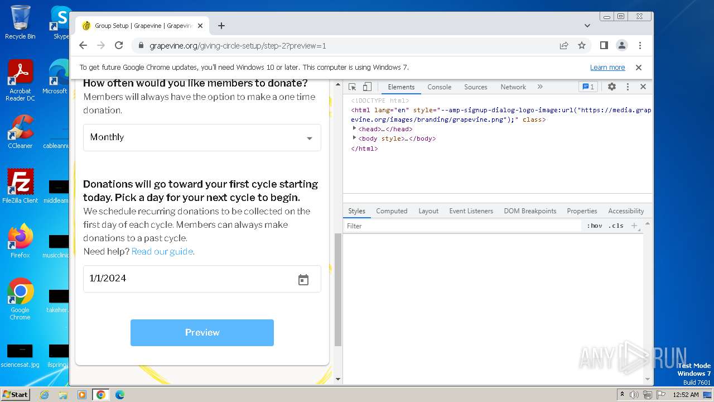Toggle the .cls element classes button

616,226
